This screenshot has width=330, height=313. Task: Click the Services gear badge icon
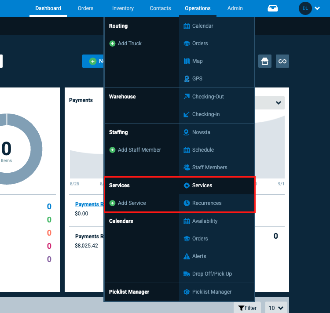coord(187,186)
